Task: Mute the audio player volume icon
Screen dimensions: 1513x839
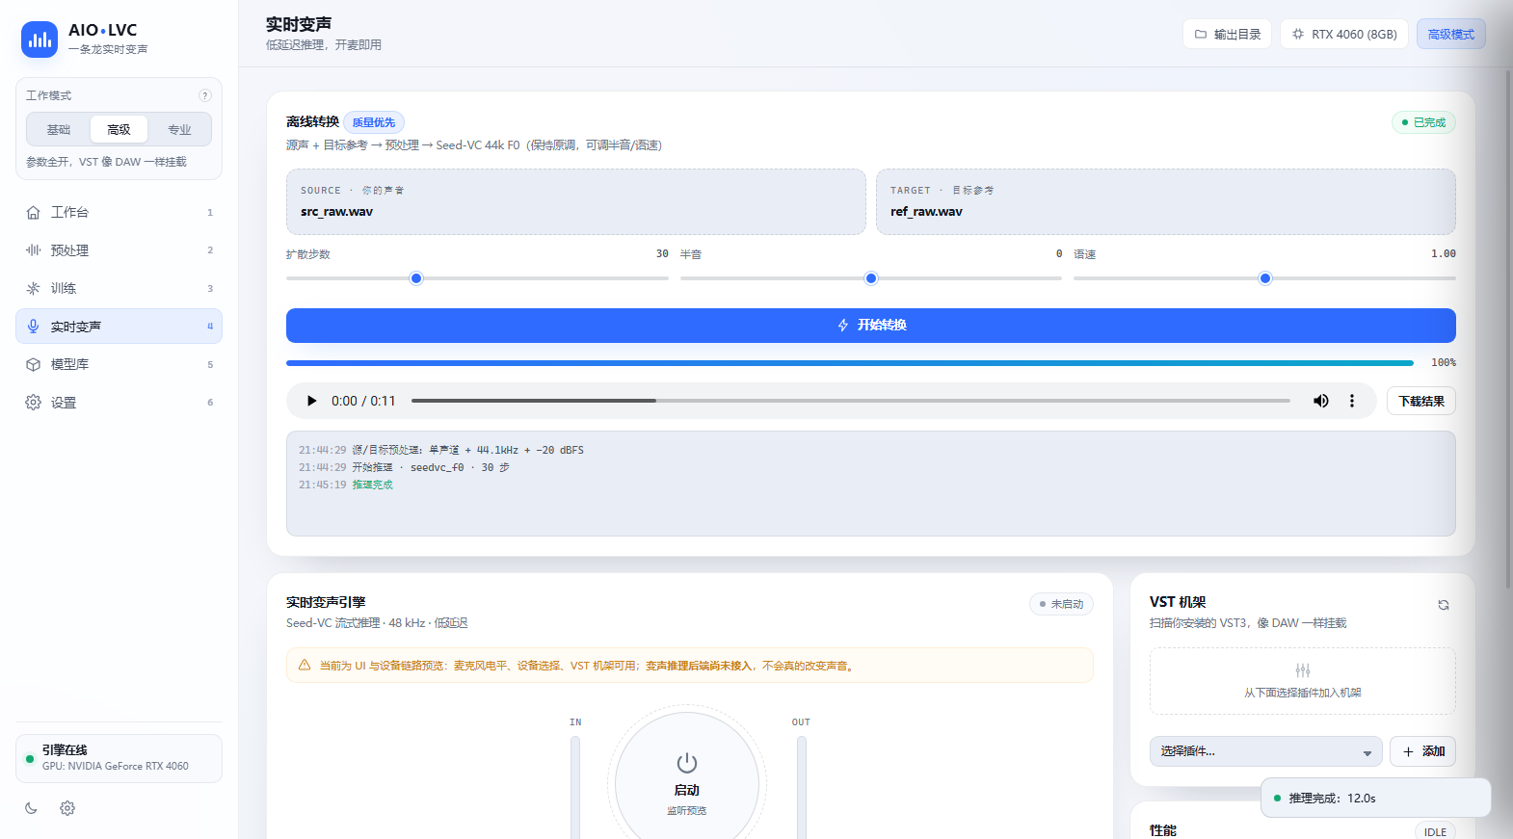Action: tap(1321, 401)
